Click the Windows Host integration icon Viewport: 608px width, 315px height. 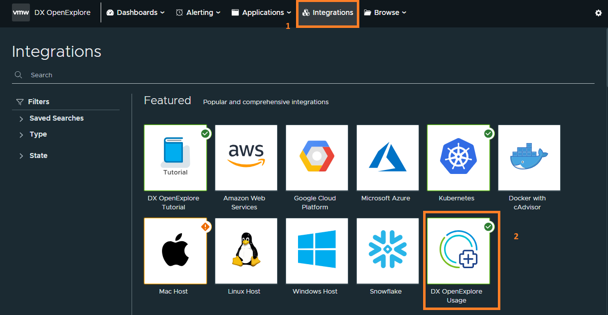[317, 251]
